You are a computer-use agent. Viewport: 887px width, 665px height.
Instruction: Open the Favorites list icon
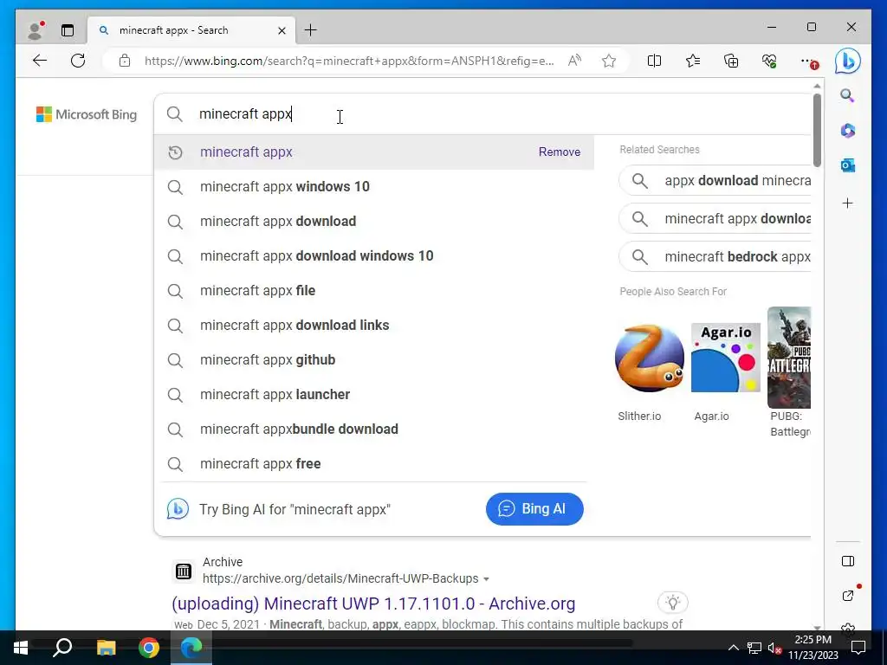692,61
